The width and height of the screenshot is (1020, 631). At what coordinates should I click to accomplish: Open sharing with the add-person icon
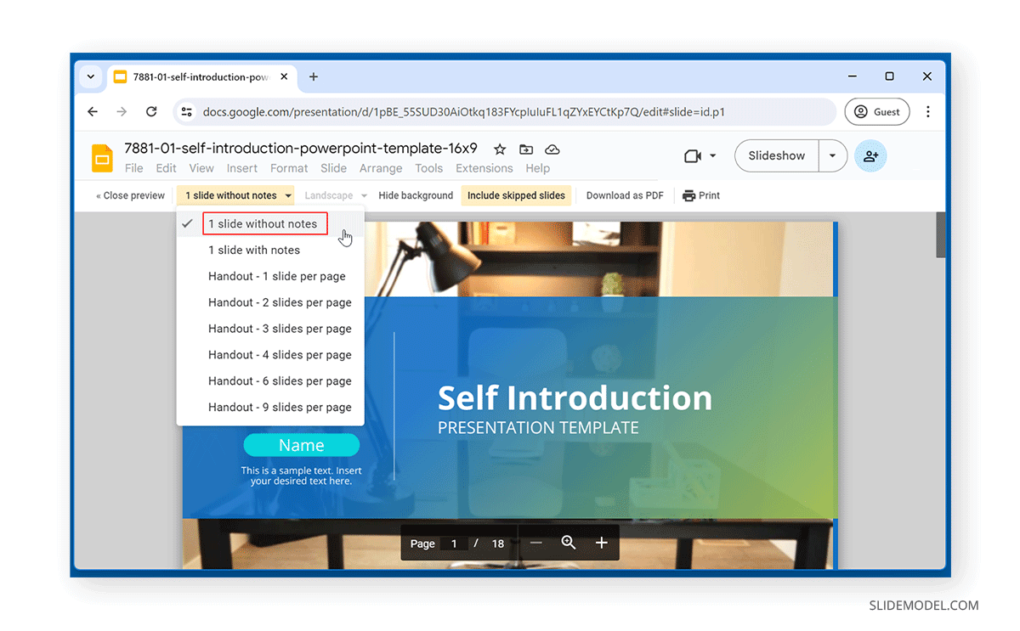tap(870, 155)
